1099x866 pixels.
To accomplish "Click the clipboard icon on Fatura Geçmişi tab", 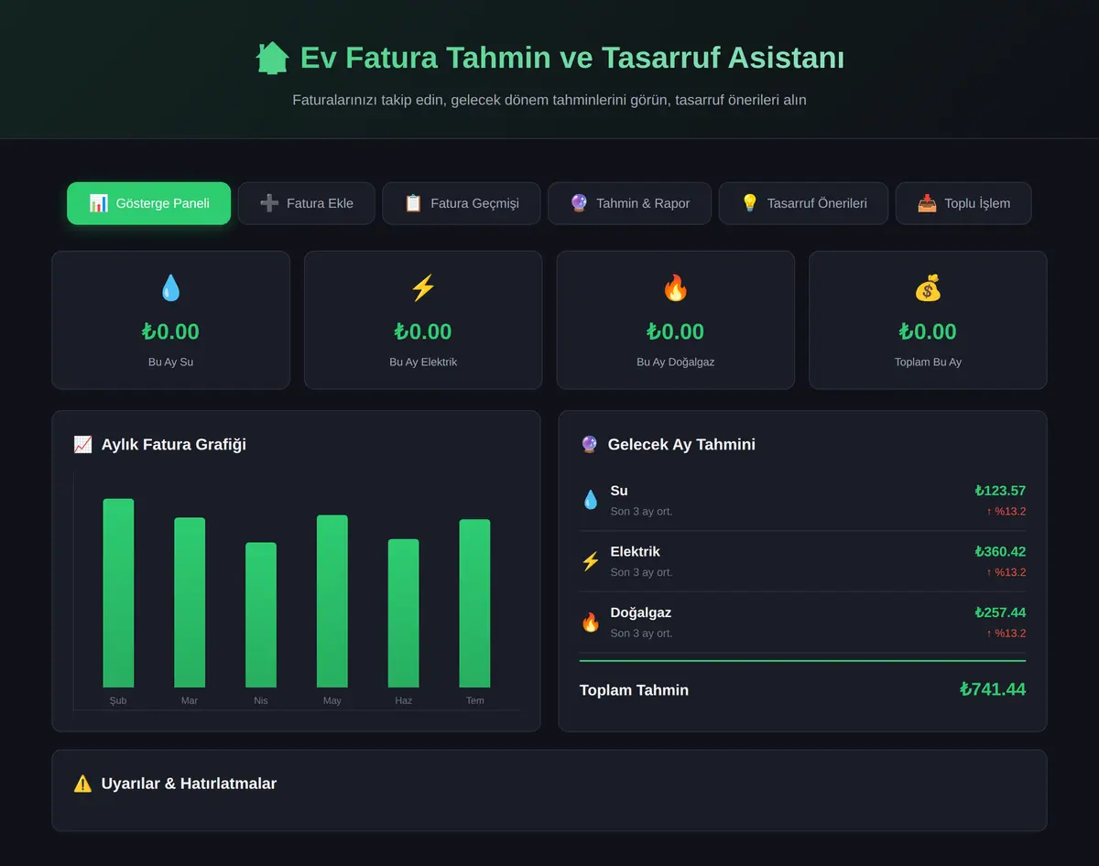I will [x=413, y=203].
